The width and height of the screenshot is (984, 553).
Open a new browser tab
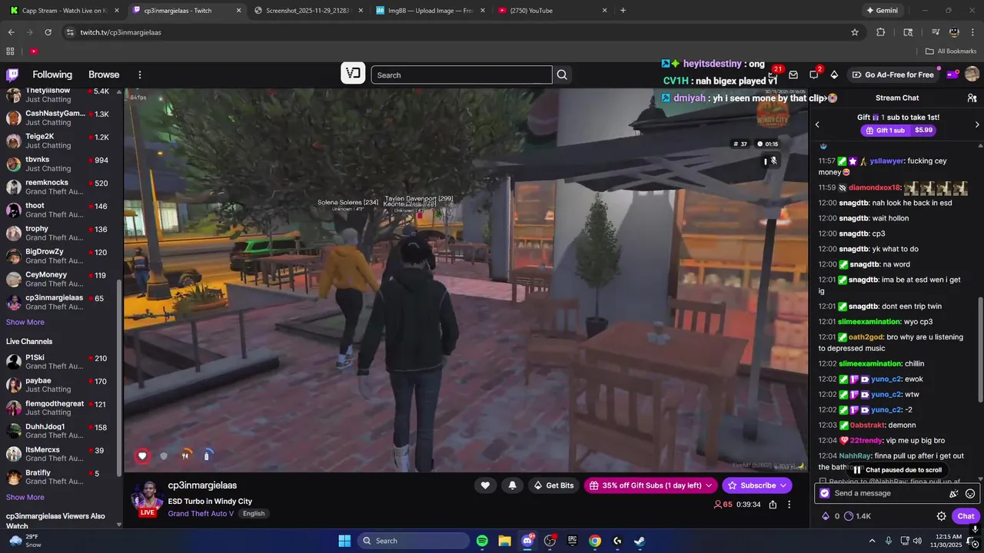coord(623,11)
